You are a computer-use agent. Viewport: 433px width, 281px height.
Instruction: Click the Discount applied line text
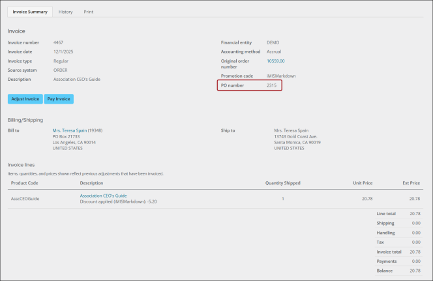point(118,202)
